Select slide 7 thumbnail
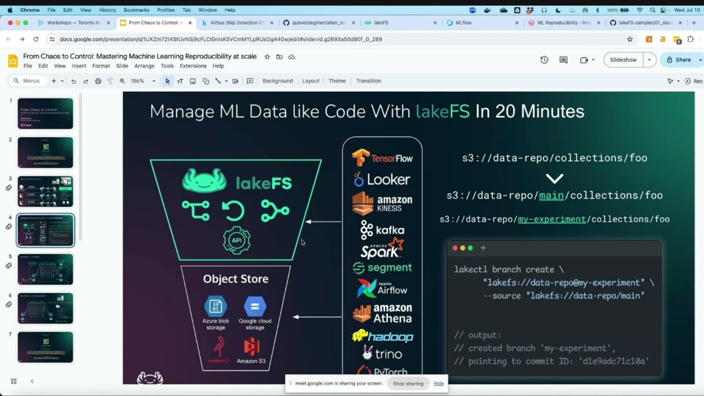 [x=45, y=347]
